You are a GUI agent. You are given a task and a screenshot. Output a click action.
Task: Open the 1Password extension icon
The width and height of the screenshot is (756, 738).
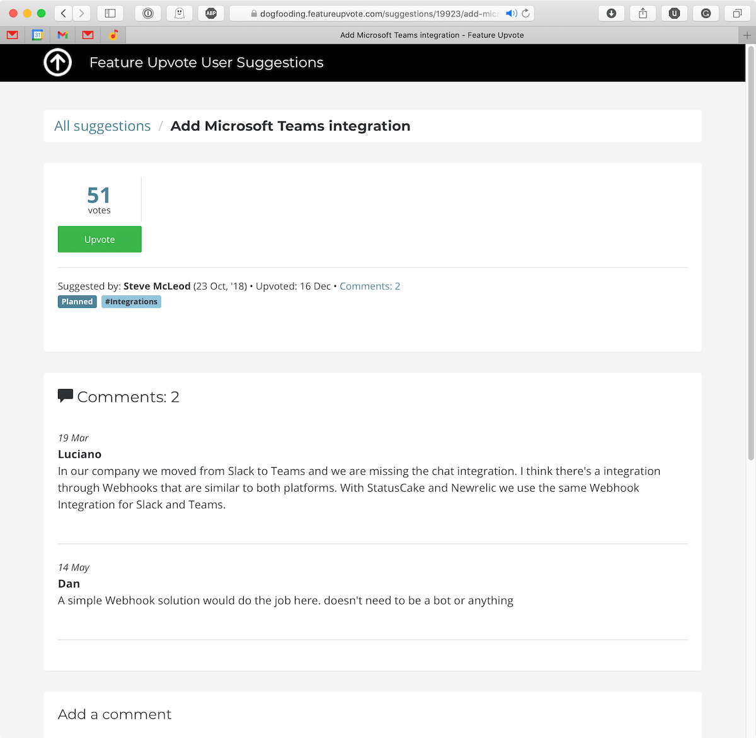pos(148,13)
